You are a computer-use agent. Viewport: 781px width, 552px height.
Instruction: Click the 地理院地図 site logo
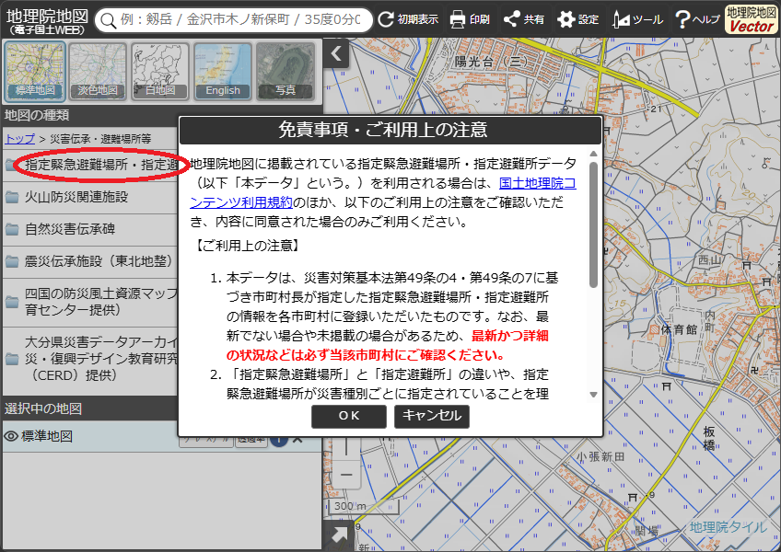pyautogui.click(x=47, y=21)
